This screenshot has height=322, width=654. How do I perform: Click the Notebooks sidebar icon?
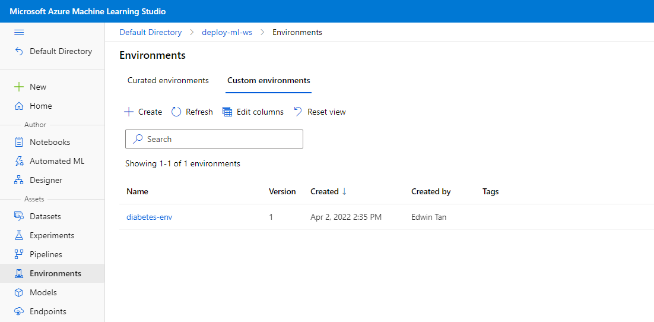(19, 142)
